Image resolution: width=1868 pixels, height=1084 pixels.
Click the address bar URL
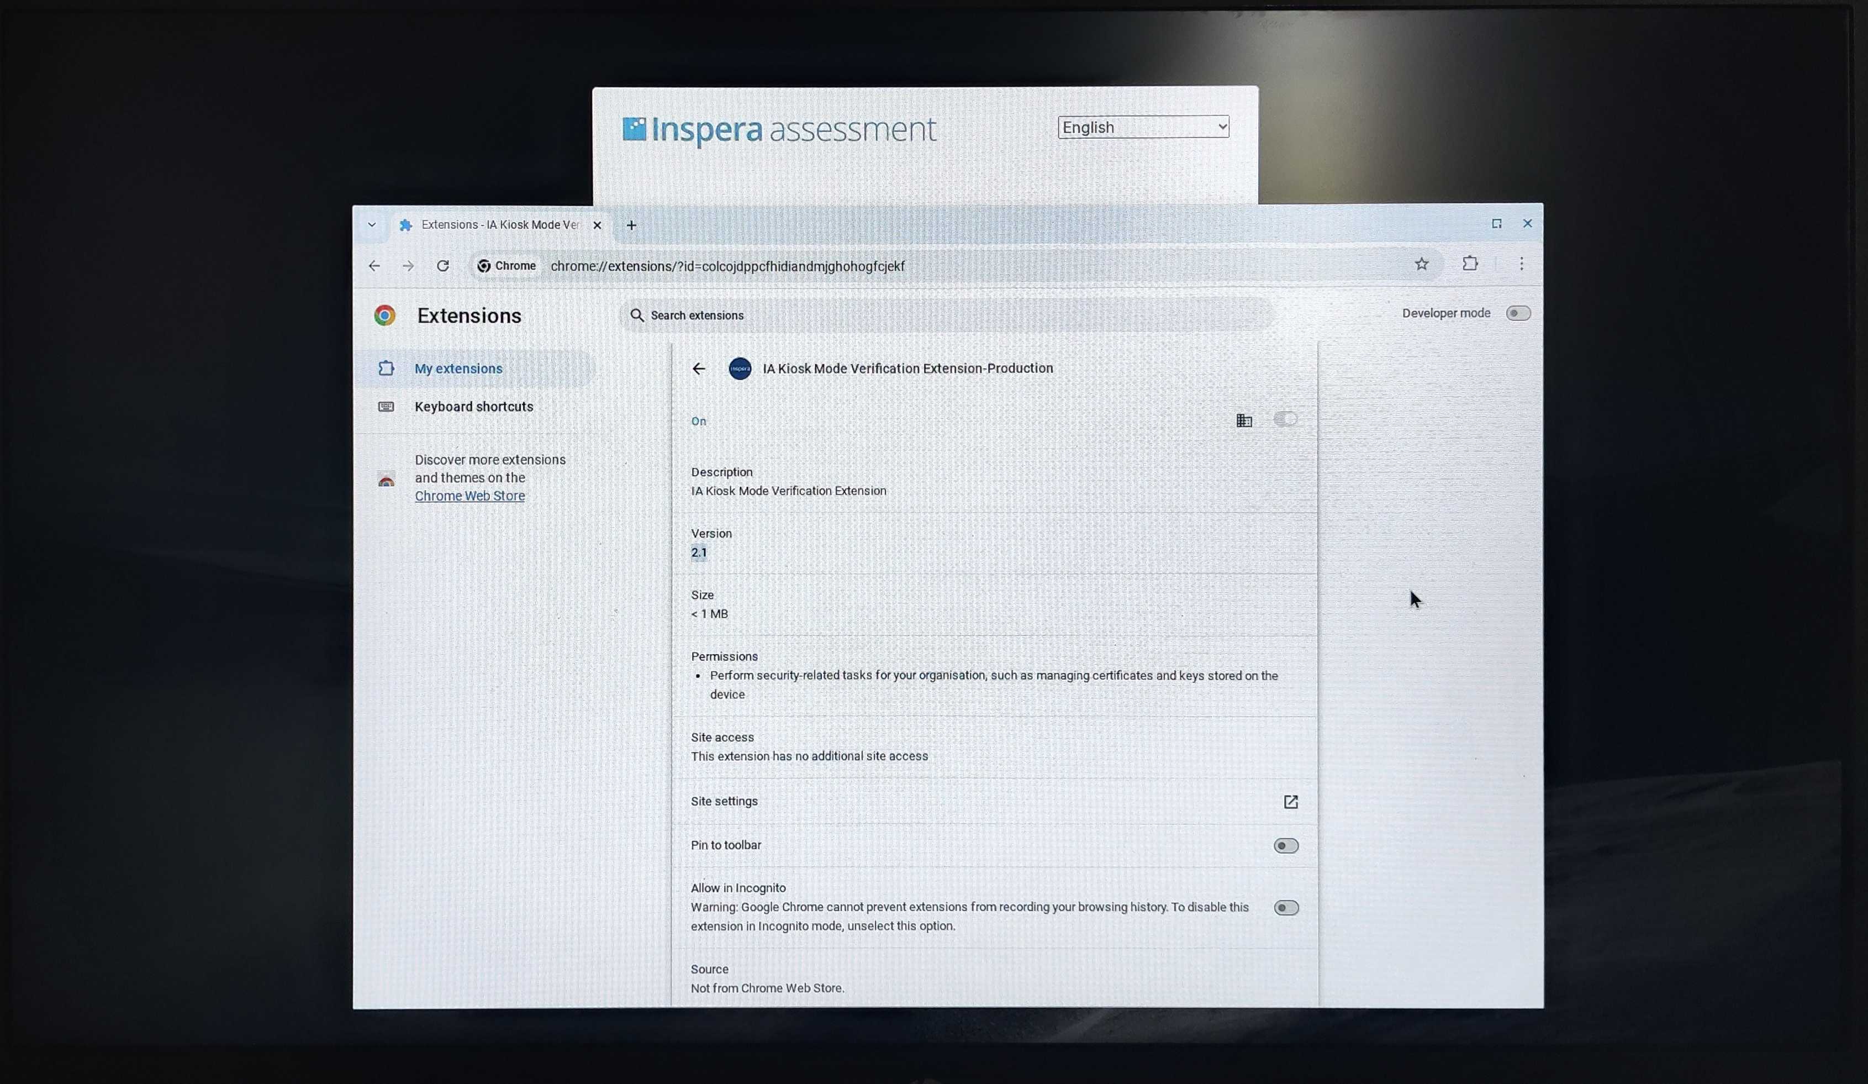click(x=727, y=266)
